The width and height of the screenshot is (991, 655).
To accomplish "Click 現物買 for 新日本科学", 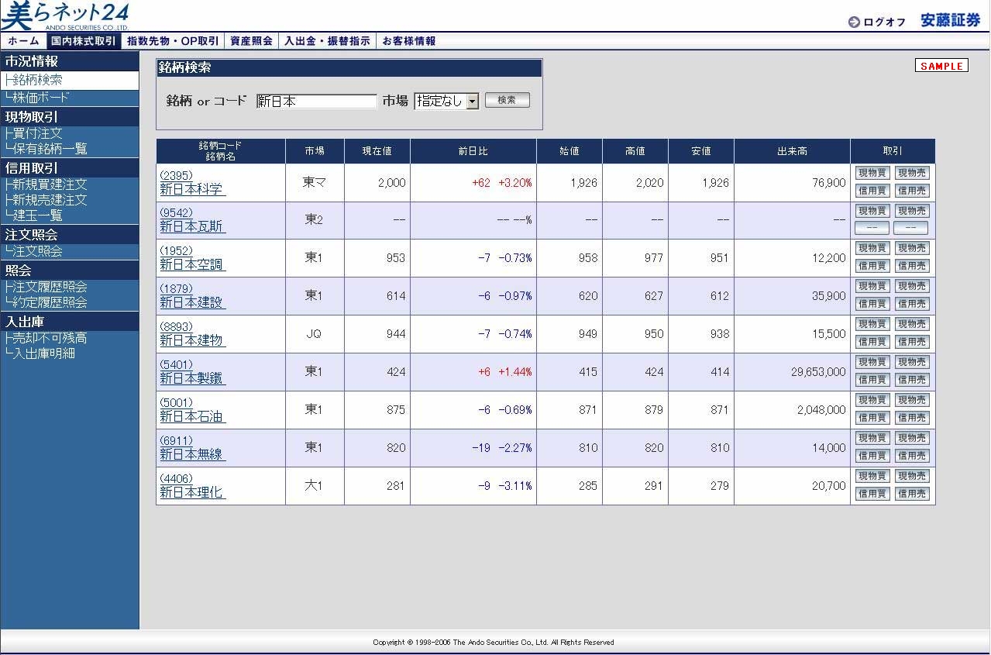I will pyautogui.click(x=872, y=173).
